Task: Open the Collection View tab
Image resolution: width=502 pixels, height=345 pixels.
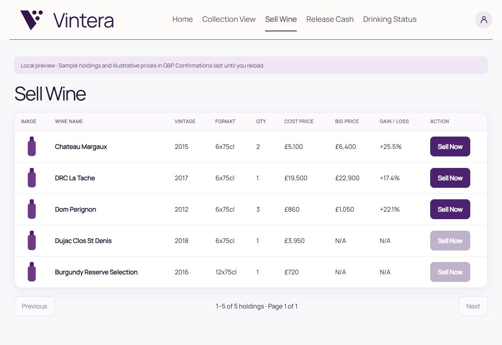Action: tap(229, 19)
